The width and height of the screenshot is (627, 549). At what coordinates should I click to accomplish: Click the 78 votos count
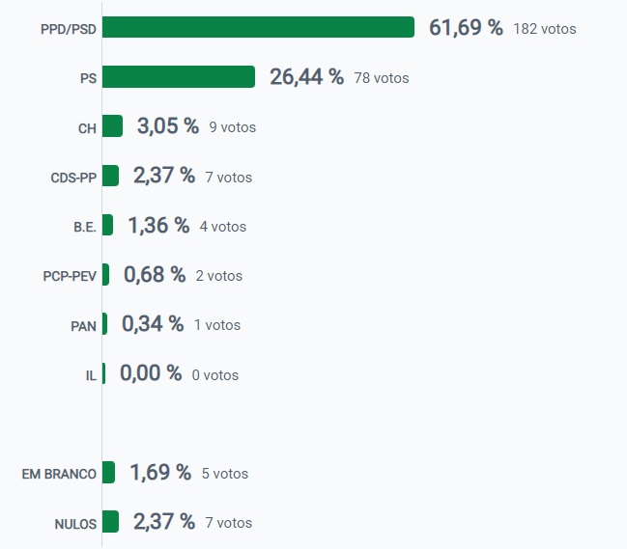point(380,78)
